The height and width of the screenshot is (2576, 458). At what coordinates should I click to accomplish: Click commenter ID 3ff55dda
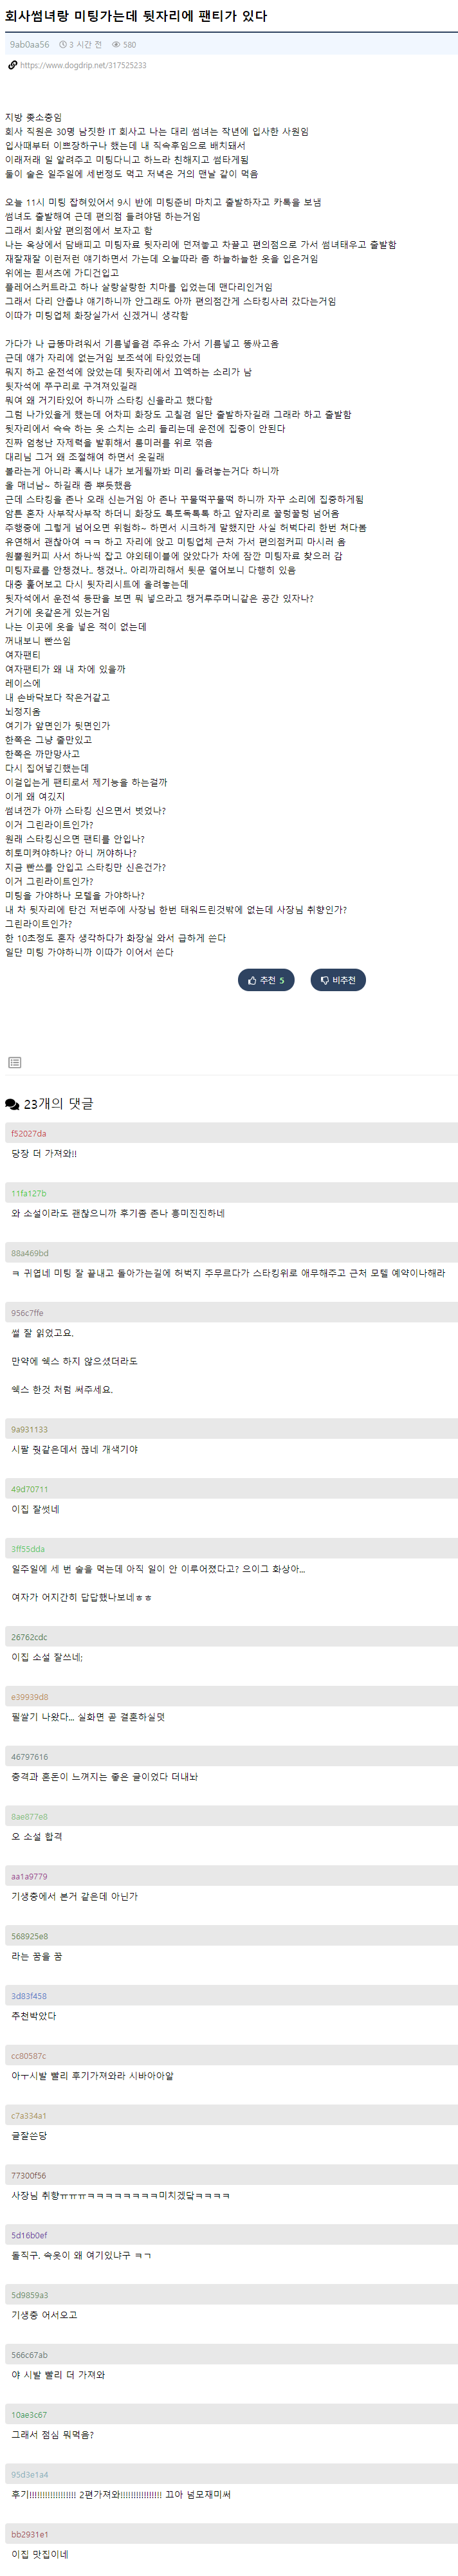click(28, 1549)
